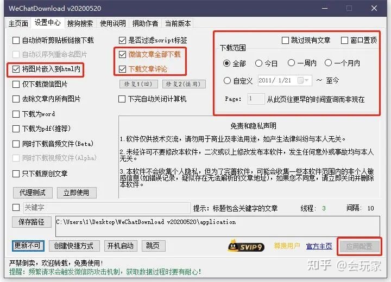Click 创建快捷方式 button

point(74,246)
